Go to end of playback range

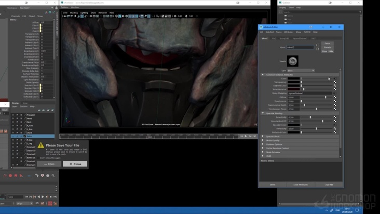[x=55, y=197]
